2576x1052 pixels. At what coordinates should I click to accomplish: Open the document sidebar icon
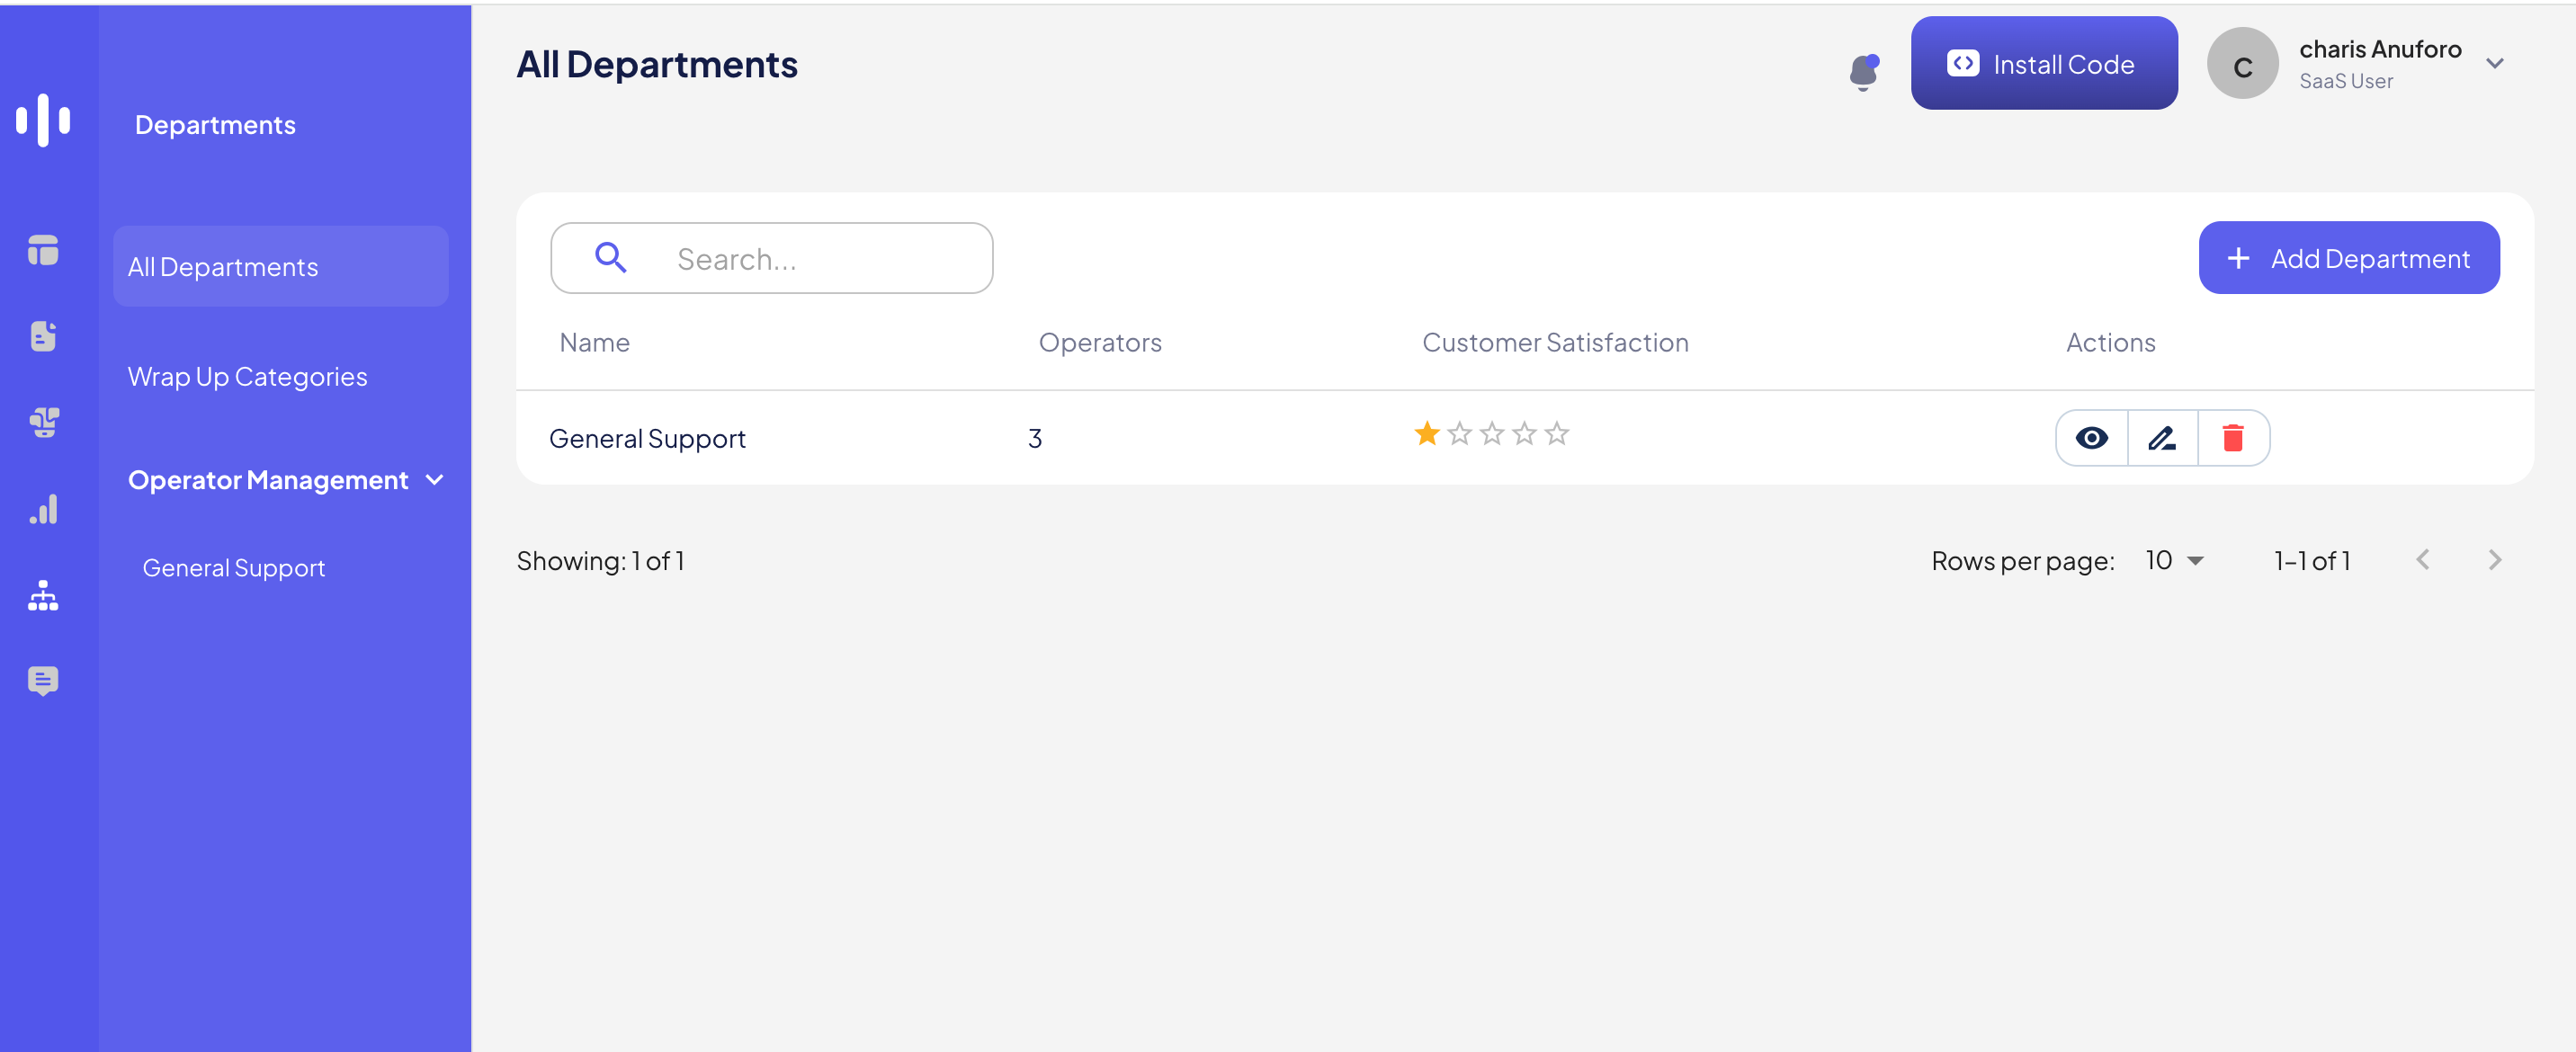tap(43, 336)
